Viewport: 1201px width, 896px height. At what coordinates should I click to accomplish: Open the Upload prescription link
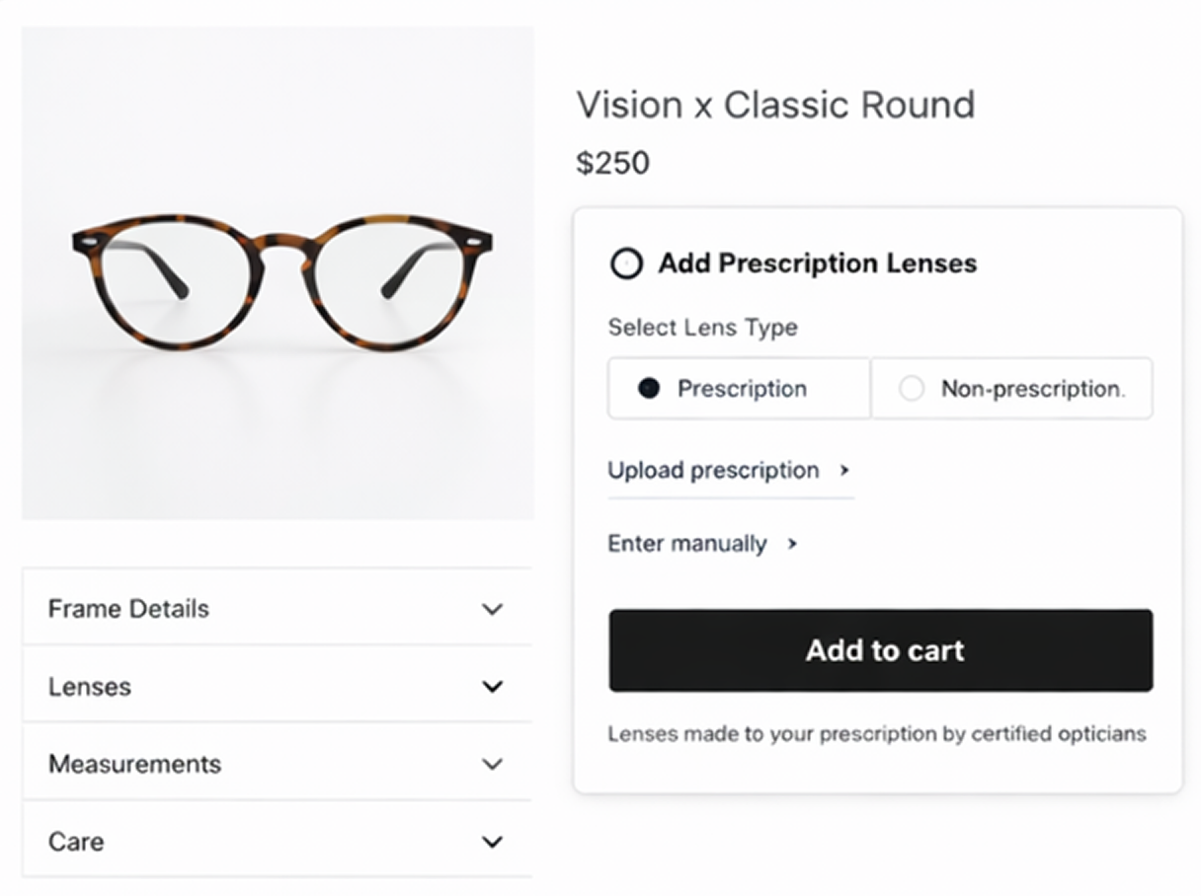tap(711, 471)
